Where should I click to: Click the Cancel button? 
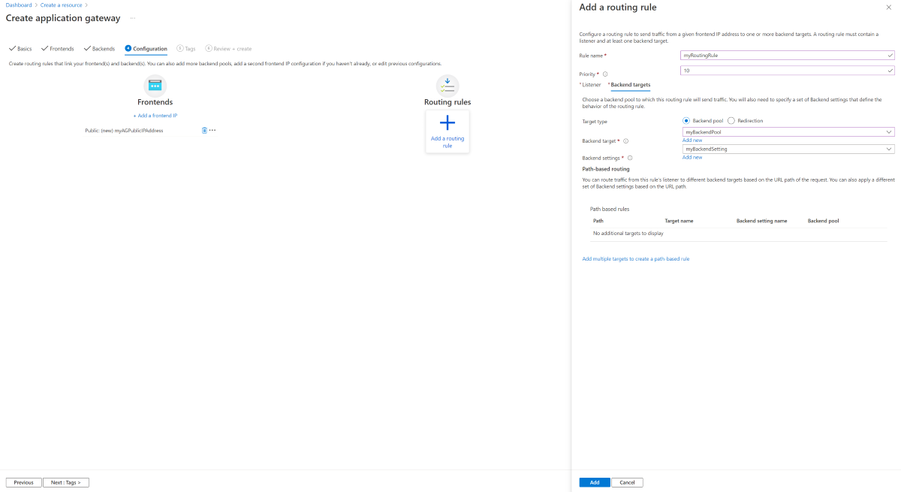click(627, 482)
